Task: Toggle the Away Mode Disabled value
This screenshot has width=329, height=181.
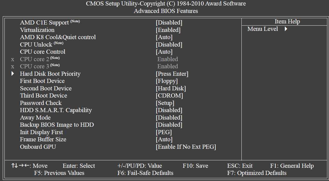Action: [x=169, y=118]
